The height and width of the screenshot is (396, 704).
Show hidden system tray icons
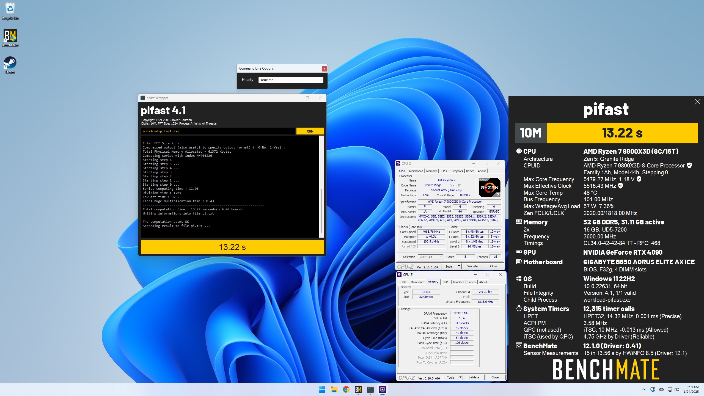pyautogui.click(x=643, y=389)
